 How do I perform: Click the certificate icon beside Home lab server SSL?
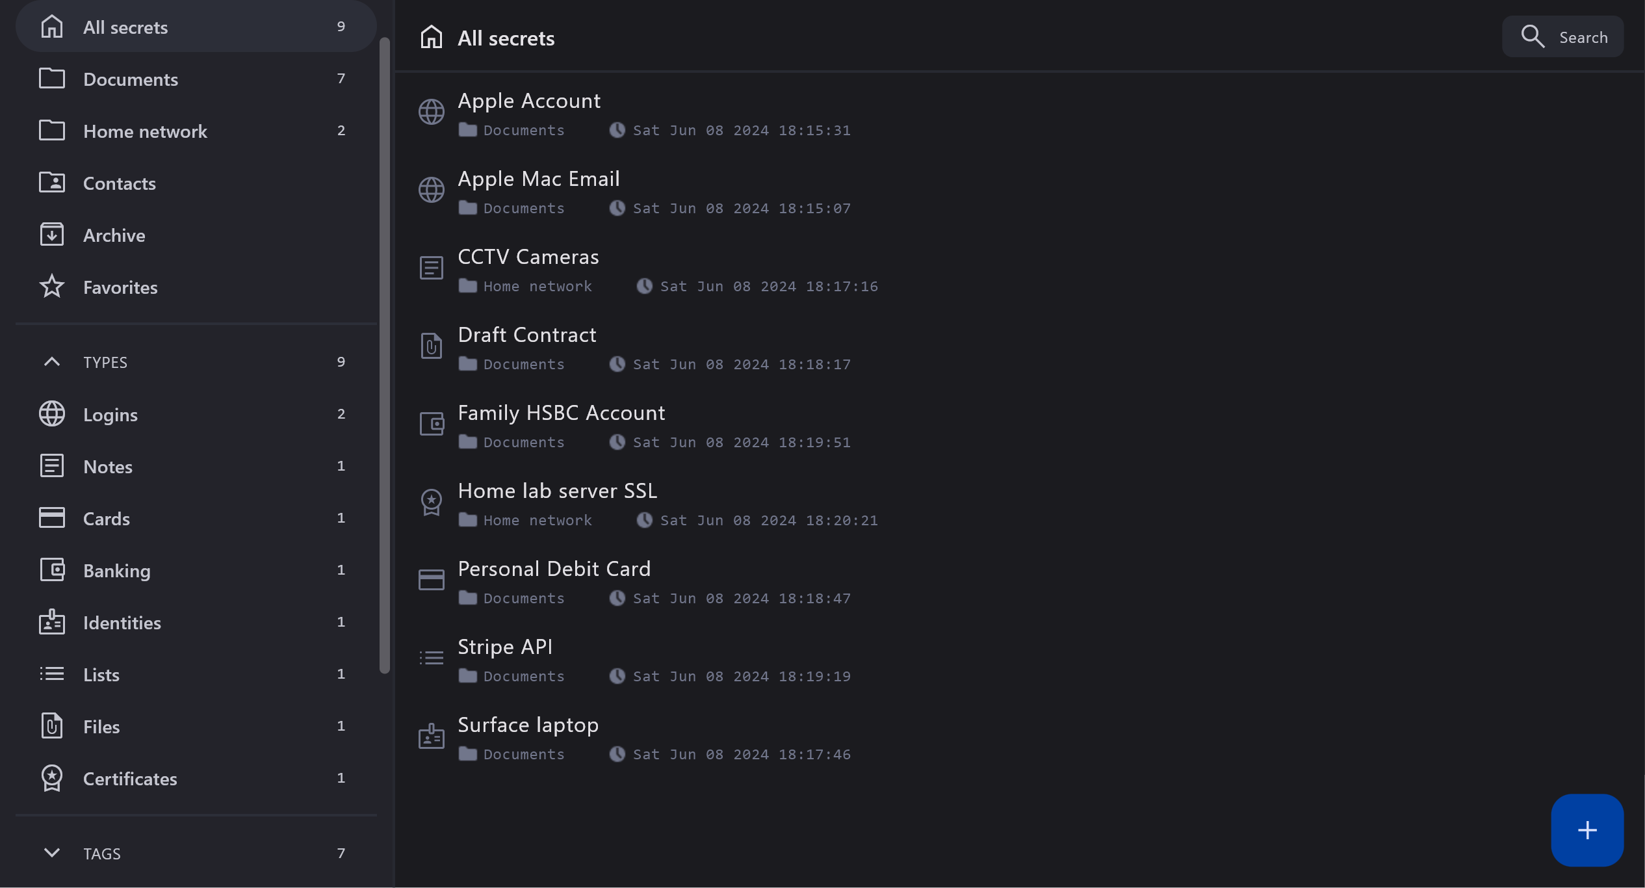pyautogui.click(x=431, y=502)
